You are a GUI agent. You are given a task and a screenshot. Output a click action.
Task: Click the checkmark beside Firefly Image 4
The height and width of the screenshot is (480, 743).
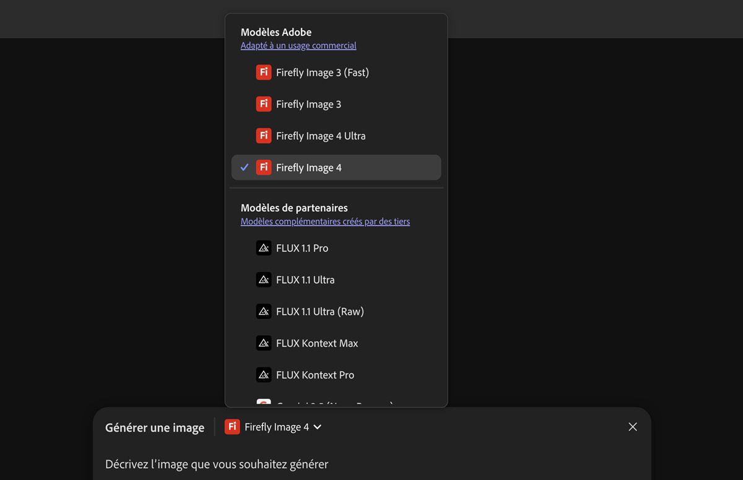tap(245, 168)
